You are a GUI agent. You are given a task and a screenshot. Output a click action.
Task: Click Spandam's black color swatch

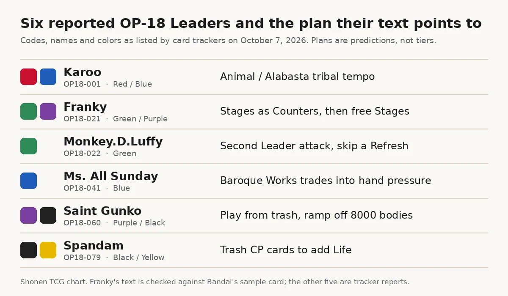(x=29, y=250)
